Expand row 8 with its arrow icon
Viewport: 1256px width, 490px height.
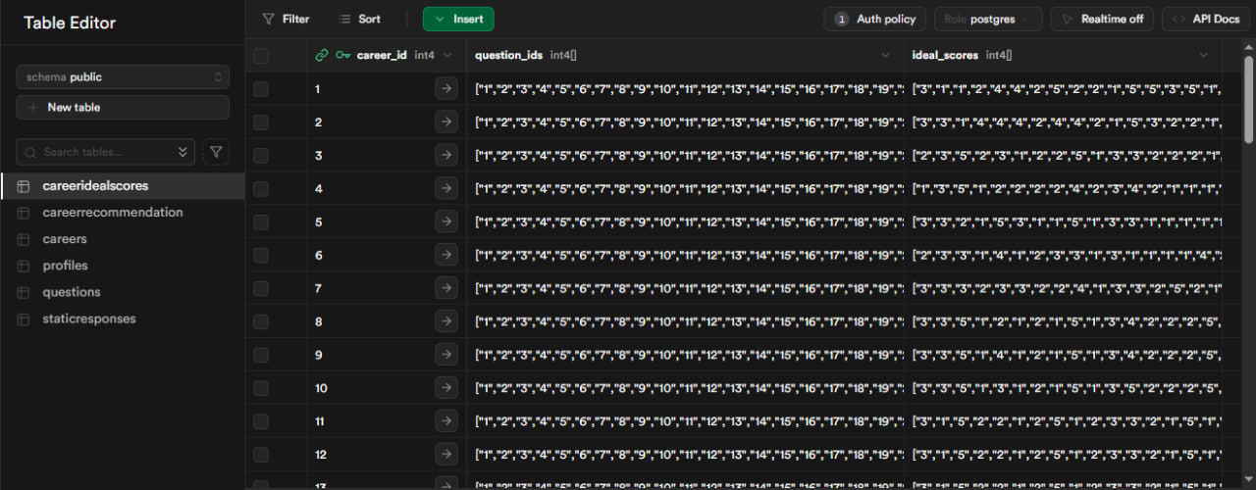point(446,322)
